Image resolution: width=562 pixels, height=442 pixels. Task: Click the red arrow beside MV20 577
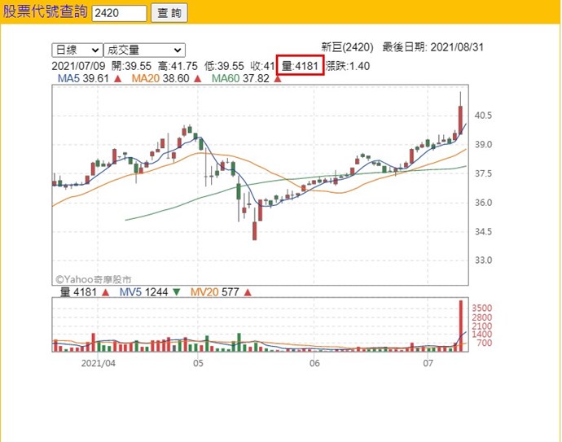[248, 291]
